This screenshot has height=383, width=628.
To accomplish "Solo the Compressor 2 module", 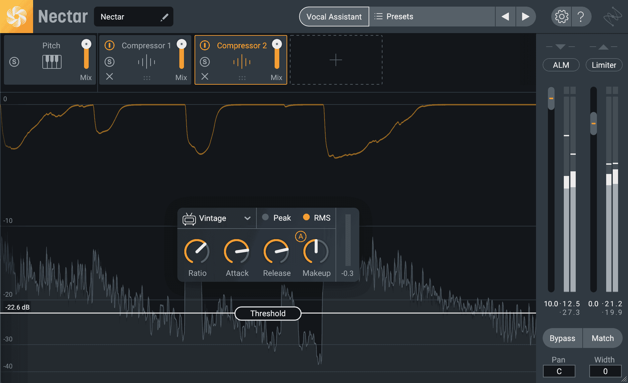I will tap(205, 62).
